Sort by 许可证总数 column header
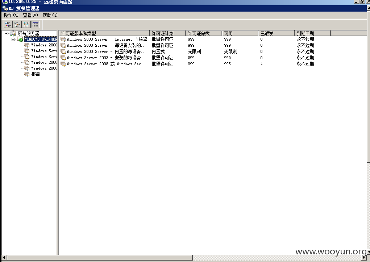The width and height of the screenshot is (370, 262). pyautogui.click(x=204, y=33)
